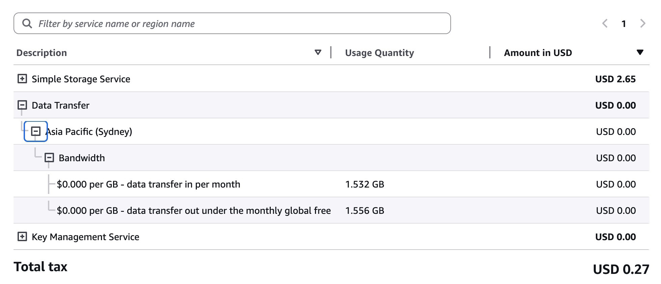The width and height of the screenshot is (661, 284).
Task: Select the Key Management Service label
Action: coord(85,237)
